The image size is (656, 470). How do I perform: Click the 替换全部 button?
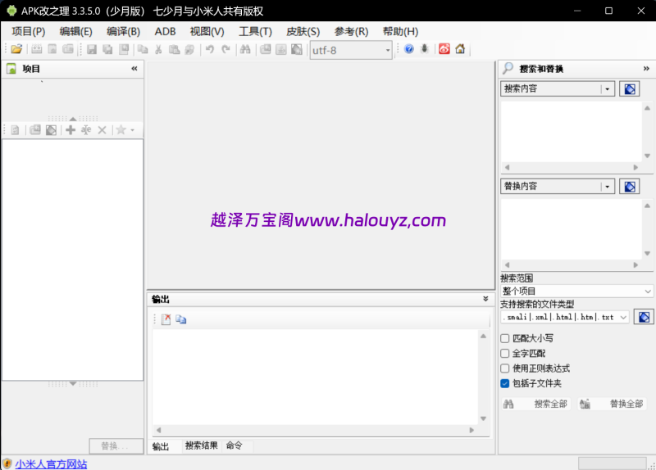pyautogui.click(x=612, y=404)
